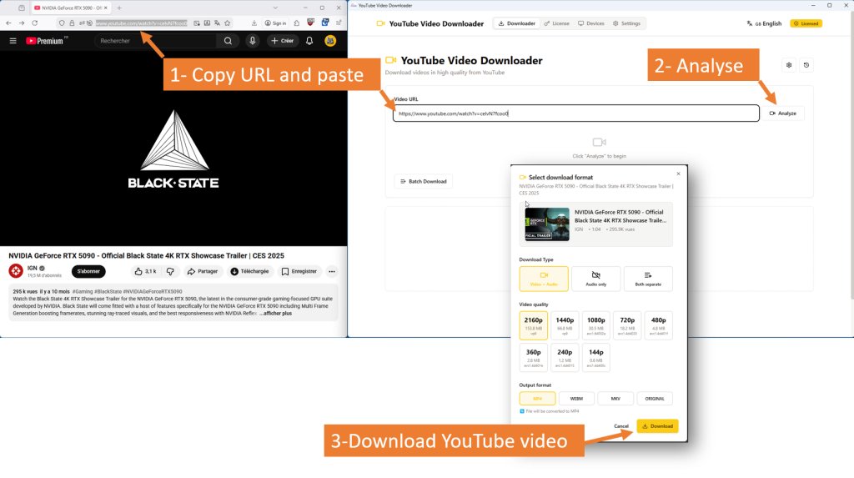Choose 720p video quality
This screenshot has width=854, height=478.
click(627, 325)
